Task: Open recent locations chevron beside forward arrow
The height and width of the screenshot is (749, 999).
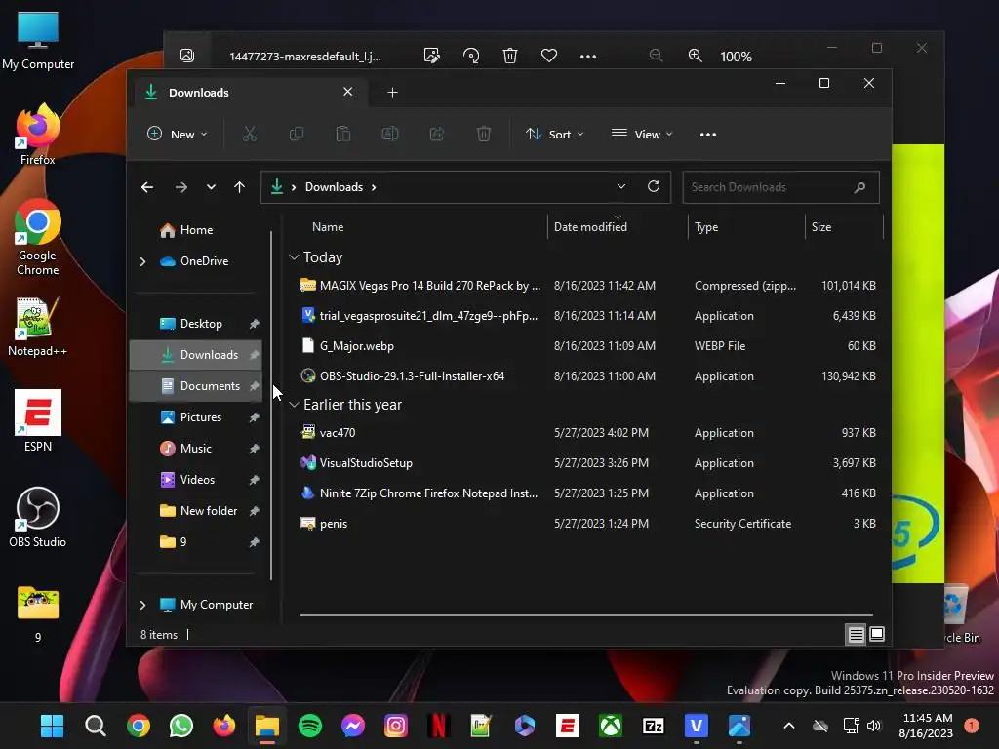Action: [x=211, y=186]
